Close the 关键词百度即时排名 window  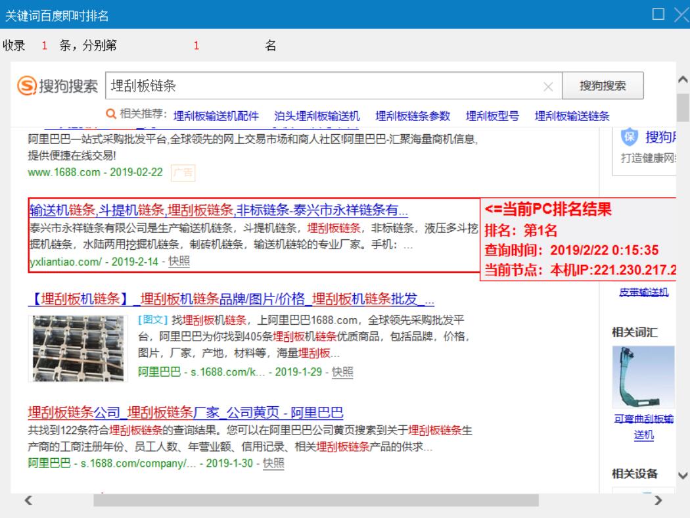pos(682,14)
